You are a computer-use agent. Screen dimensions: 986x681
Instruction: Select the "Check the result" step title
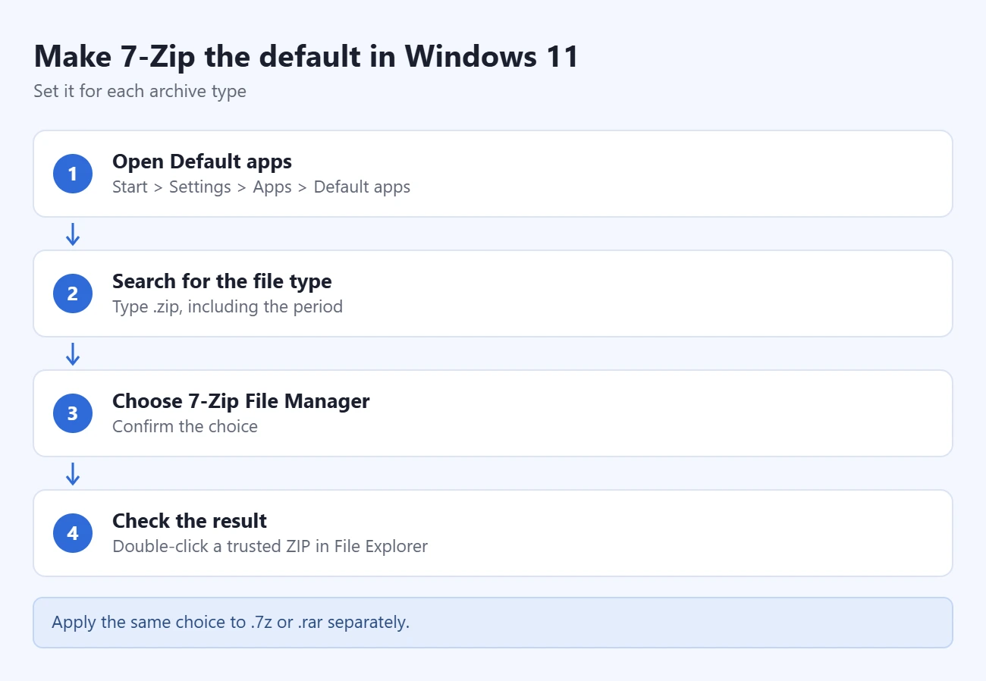point(190,521)
